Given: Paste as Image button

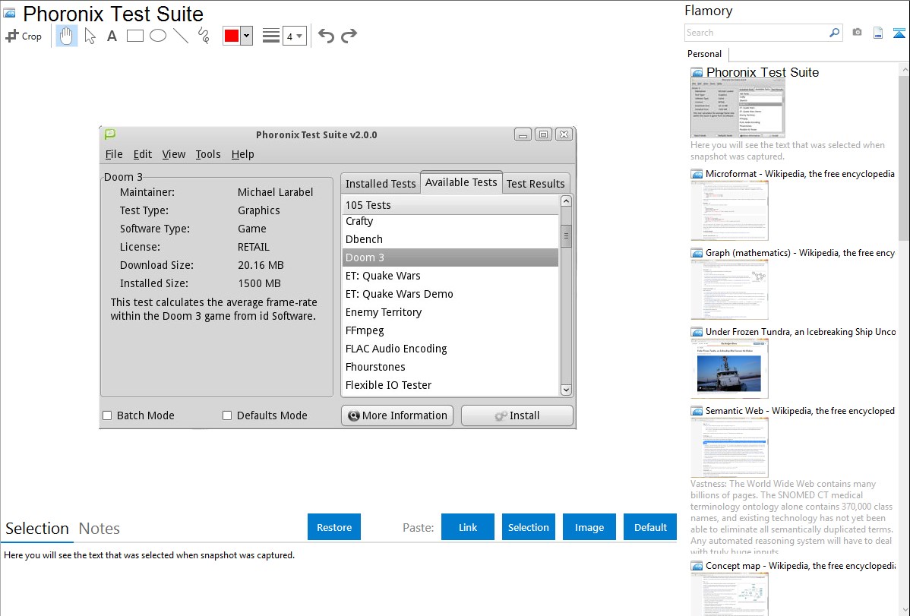Looking at the screenshot, I should click(x=589, y=527).
